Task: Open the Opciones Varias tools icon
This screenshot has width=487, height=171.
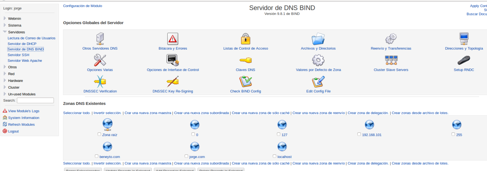Action: click(100, 60)
